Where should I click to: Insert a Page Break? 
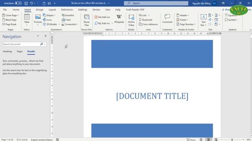tap(9, 24)
